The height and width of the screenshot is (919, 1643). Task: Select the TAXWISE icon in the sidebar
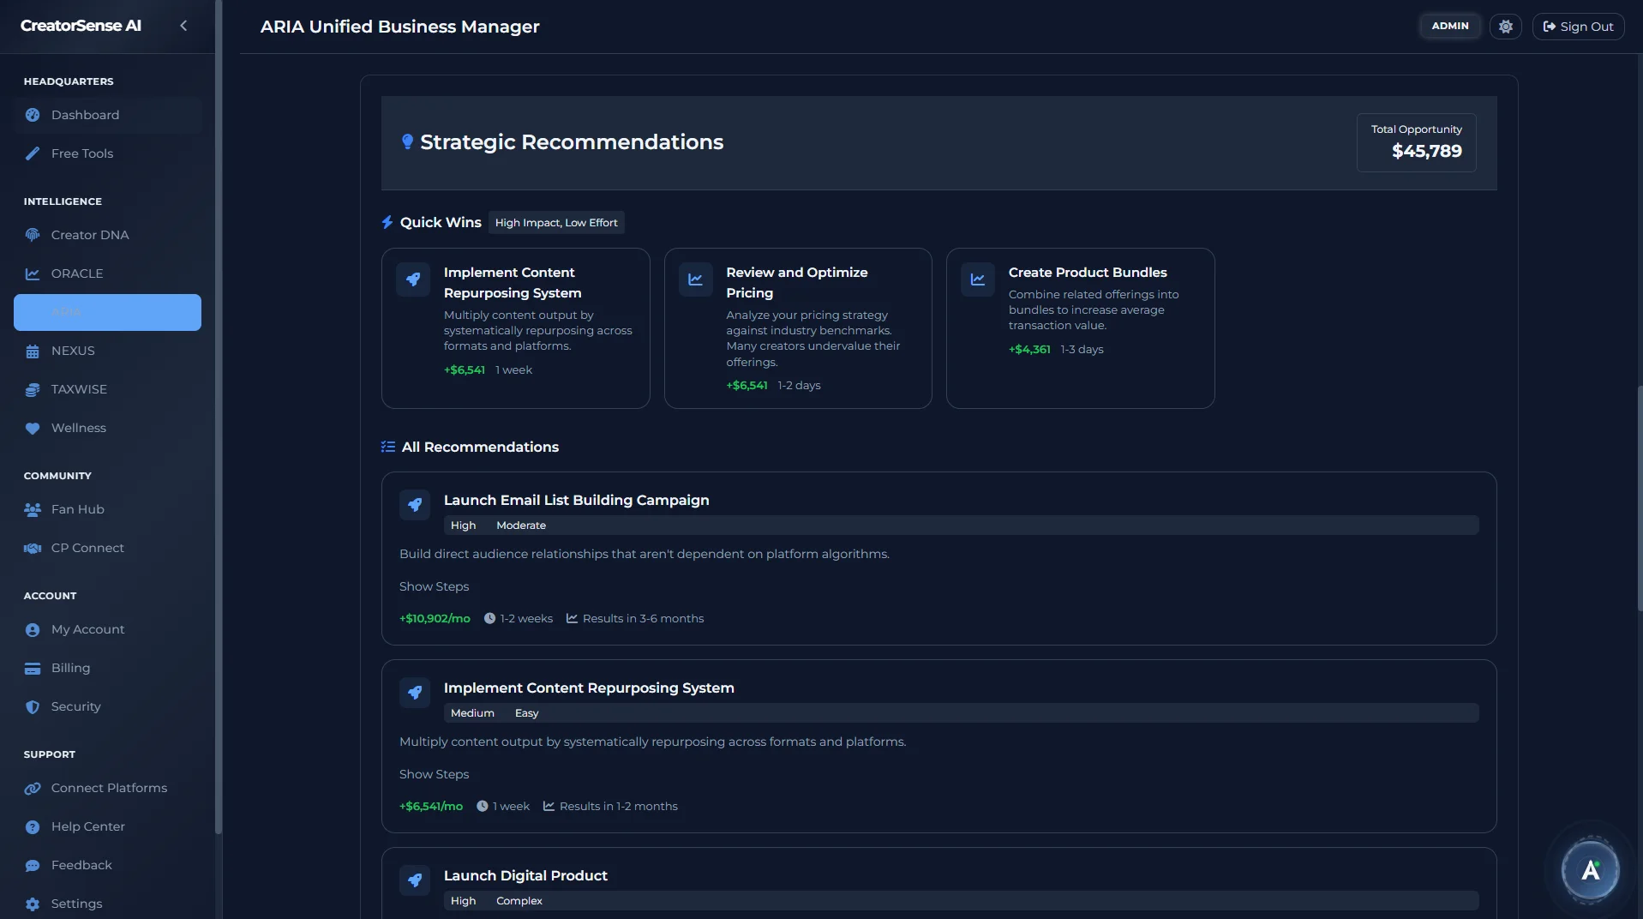coord(32,389)
